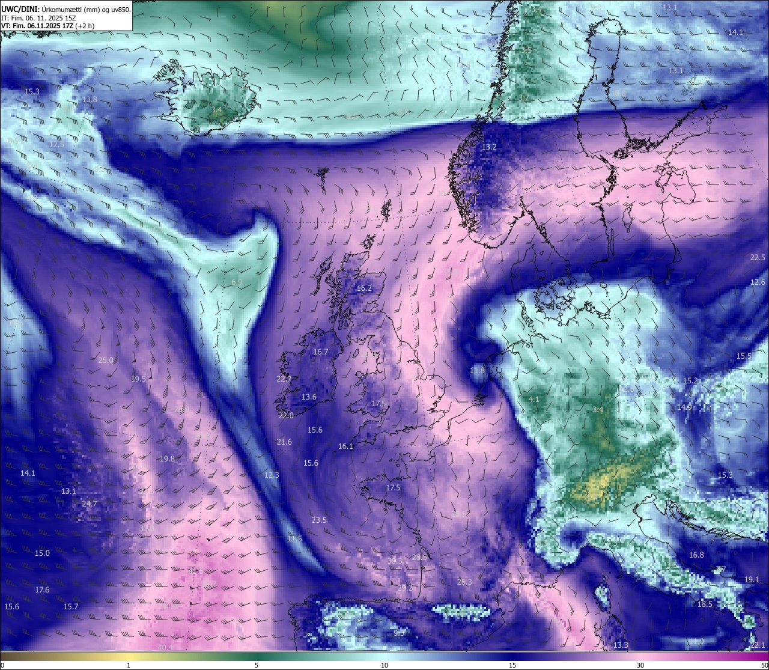
Task: Click the color scale label 30
Action: click(x=640, y=665)
